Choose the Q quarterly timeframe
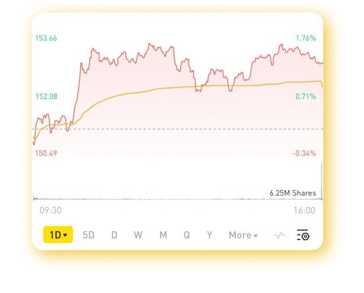The height and width of the screenshot is (293, 364). (x=187, y=235)
